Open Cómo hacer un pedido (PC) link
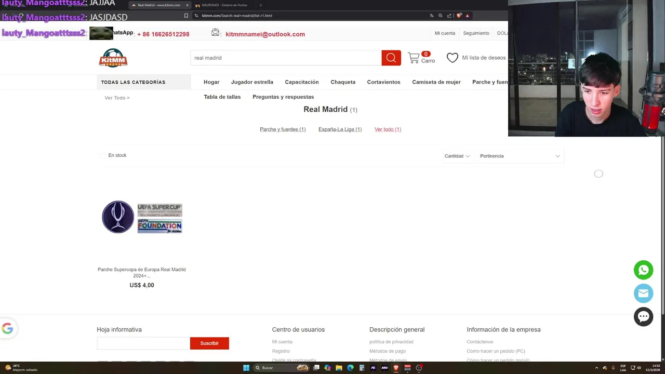The width and height of the screenshot is (665, 374). (x=496, y=351)
